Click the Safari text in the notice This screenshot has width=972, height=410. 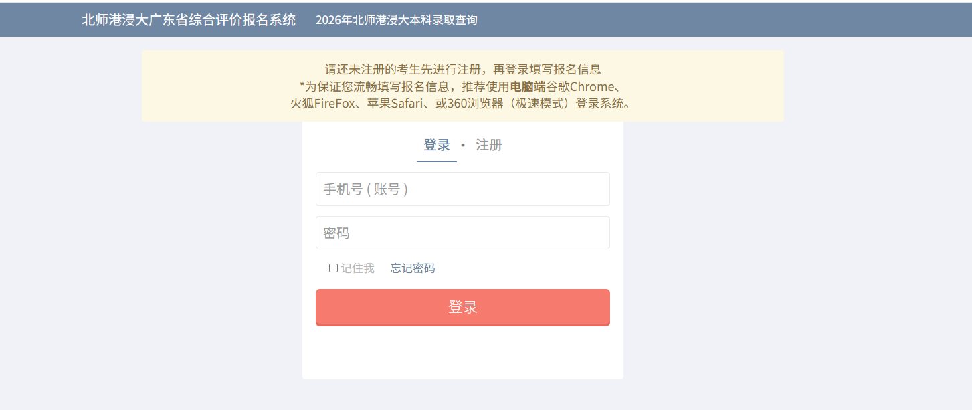coord(407,104)
